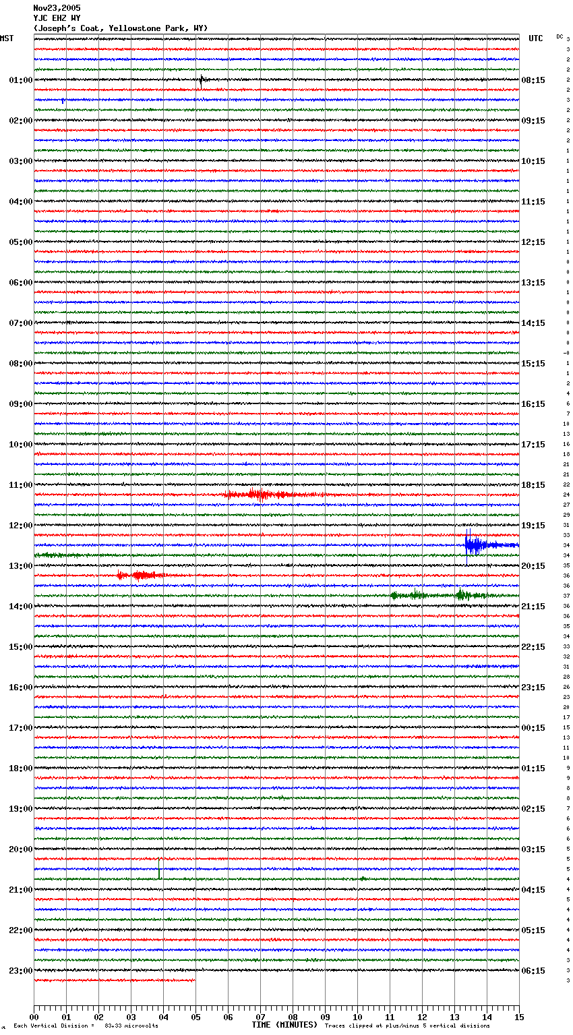Click the TIME (MINUTES) axis title
This screenshot has height=1035, width=573.
[284, 1025]
